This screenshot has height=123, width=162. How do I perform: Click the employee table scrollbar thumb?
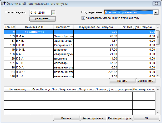pyautogui.click(x=158, y=38)
